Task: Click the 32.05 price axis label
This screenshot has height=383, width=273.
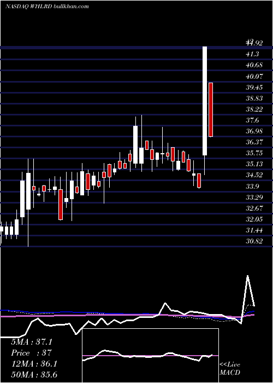Action: coord(254,219)
